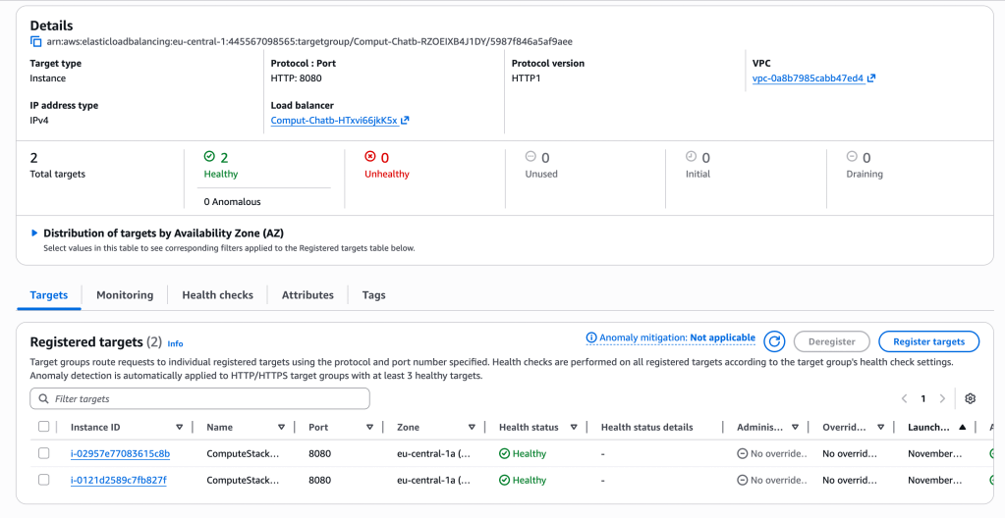This screenshot has height=518, width=1005.
Task: Check the box for instance i-0121d2589c7fb827f
Action: (43, 480)
